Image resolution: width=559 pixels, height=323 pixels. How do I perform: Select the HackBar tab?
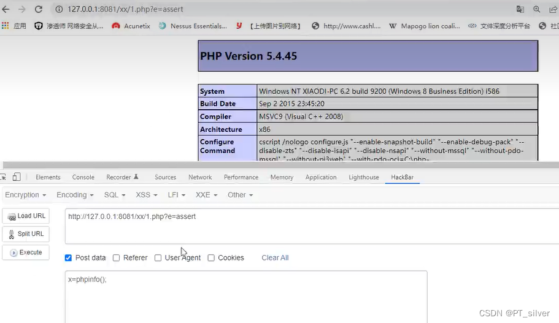click(402, 177)
